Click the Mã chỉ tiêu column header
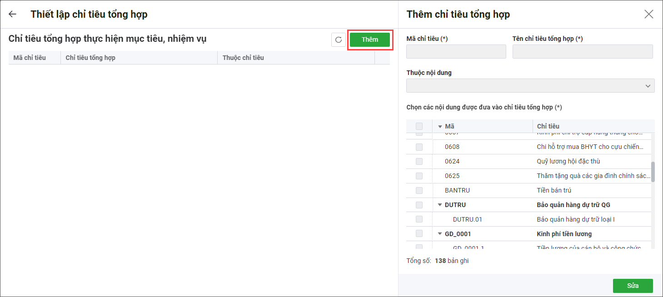663x297 pixels. [x=30, y=58]
